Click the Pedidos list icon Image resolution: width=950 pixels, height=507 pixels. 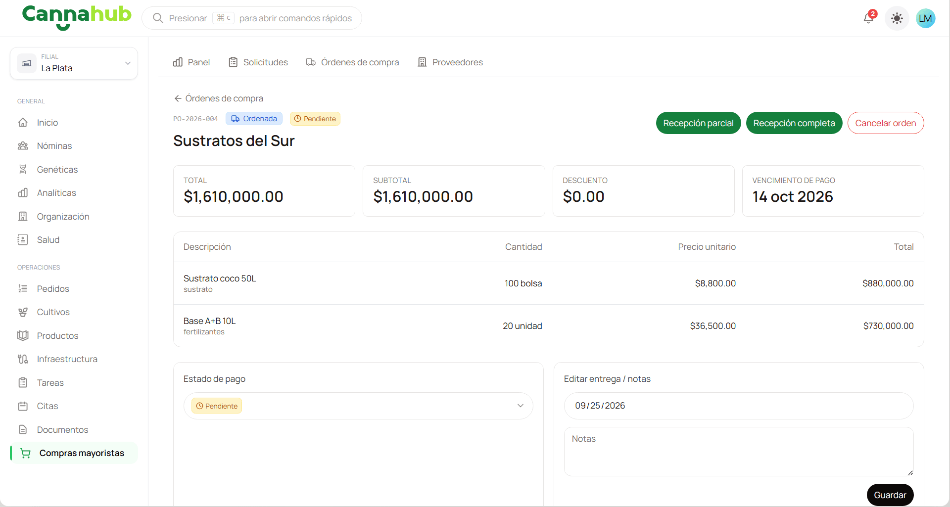[23, 288]
